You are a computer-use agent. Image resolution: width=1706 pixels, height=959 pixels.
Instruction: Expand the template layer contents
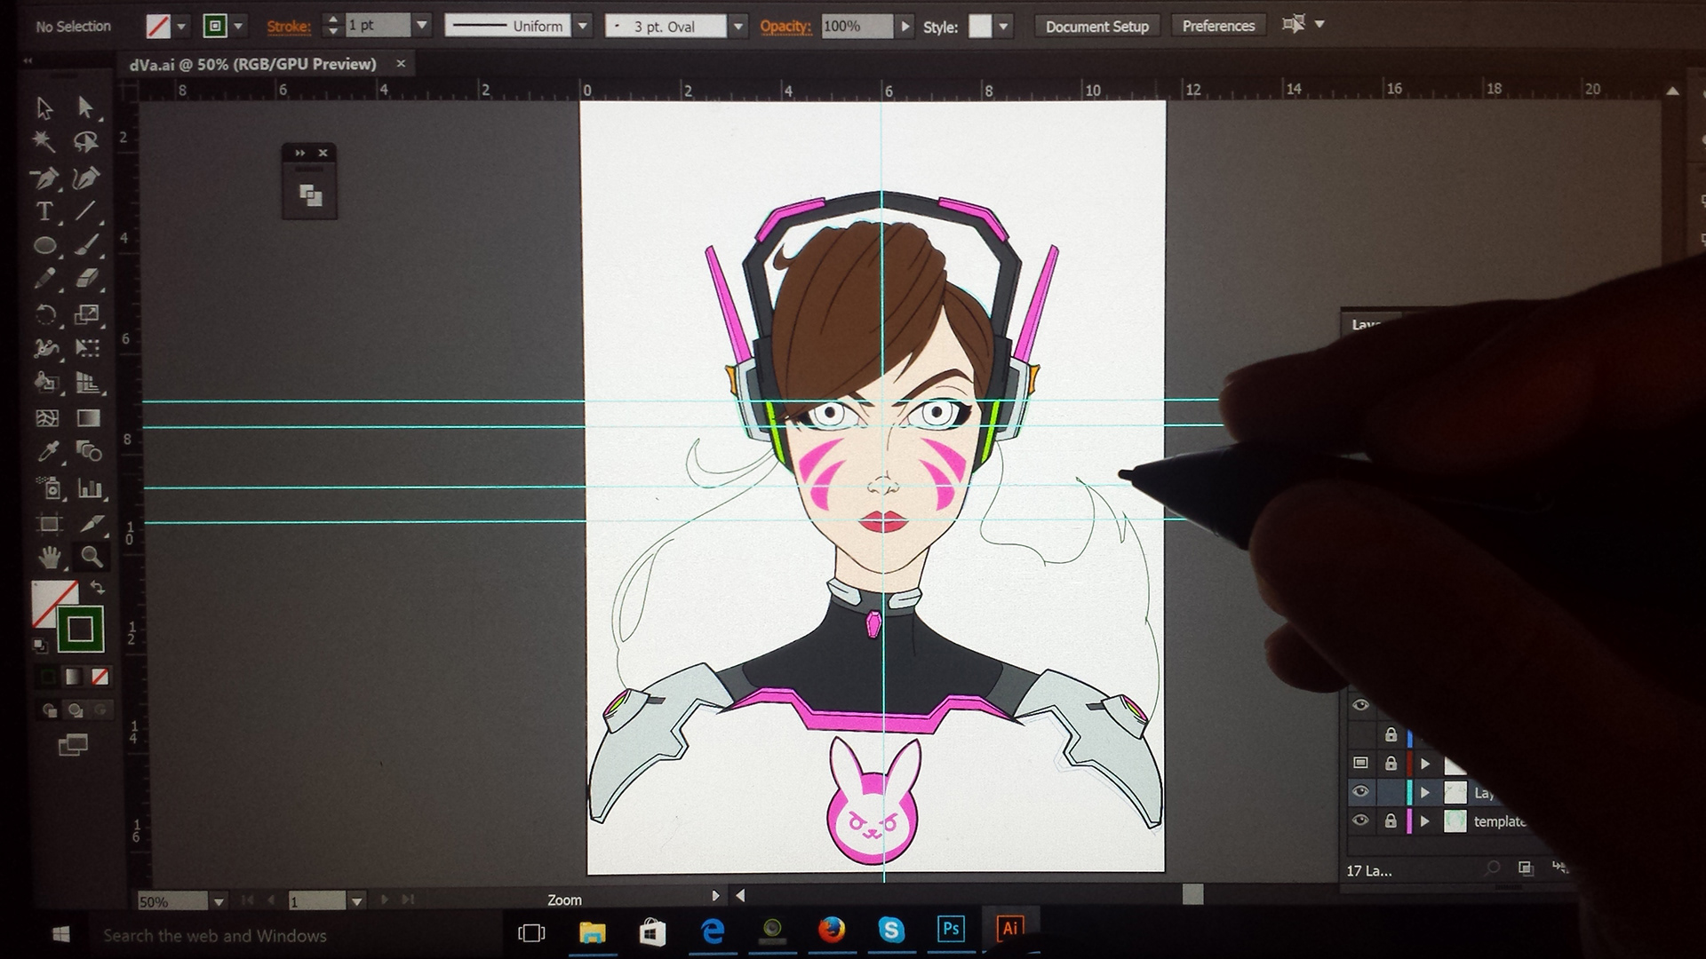pyautogui.click(x=1425, y=821)
